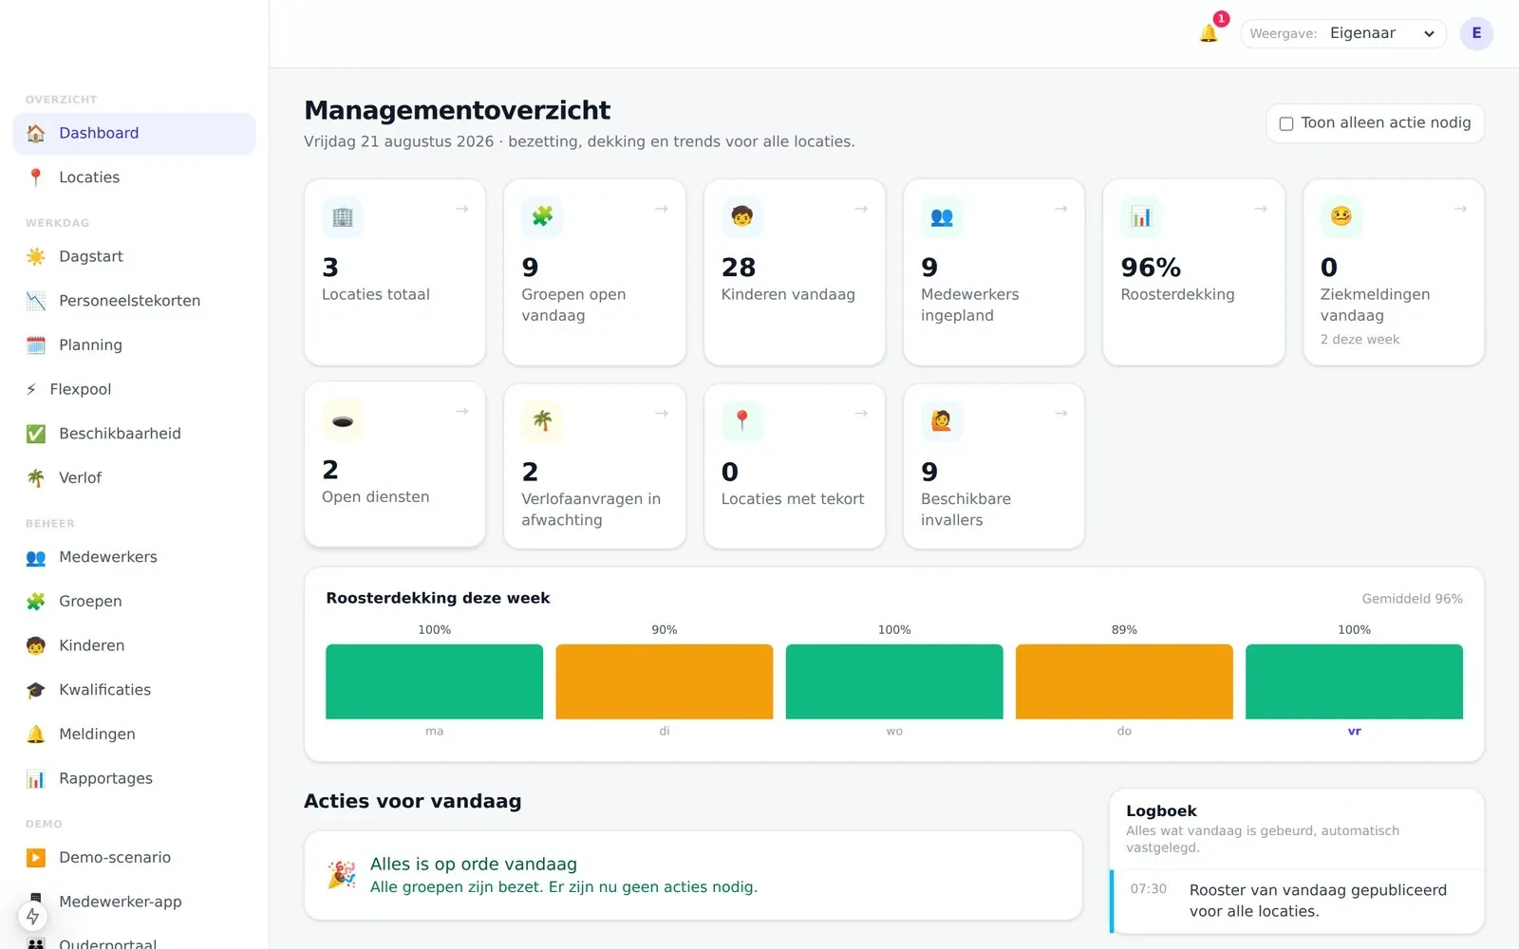The height and width of the screenshot is (949, 1519).
Task: Click the arrow on the Medewerkers ingepland card
Action: pos(1060,209)
